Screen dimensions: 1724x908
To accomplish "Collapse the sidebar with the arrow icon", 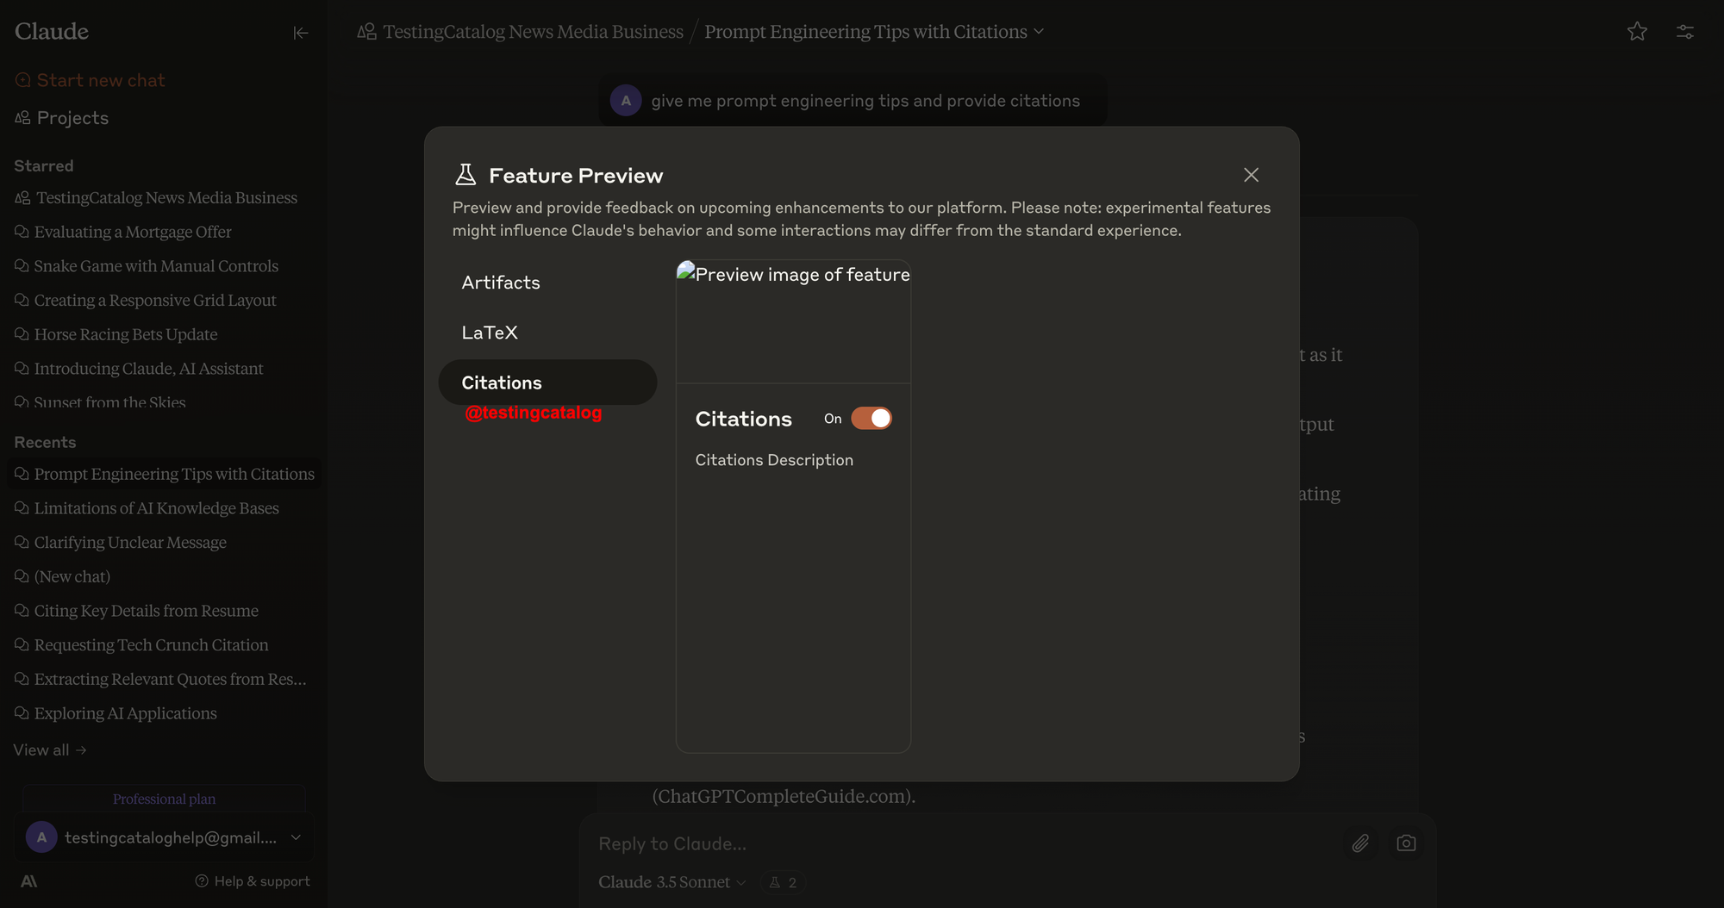I will coord(300,33).
